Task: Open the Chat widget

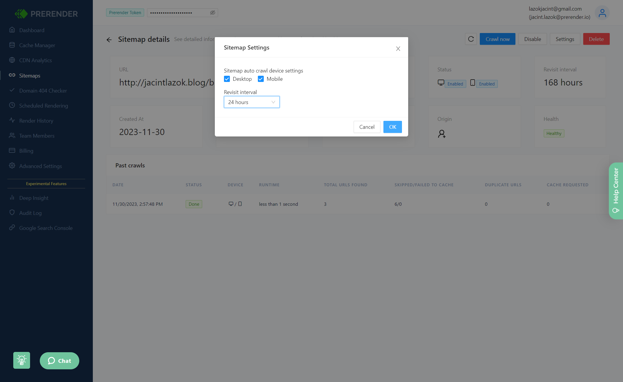Action: pyautogui.click(x=60, y=360)
